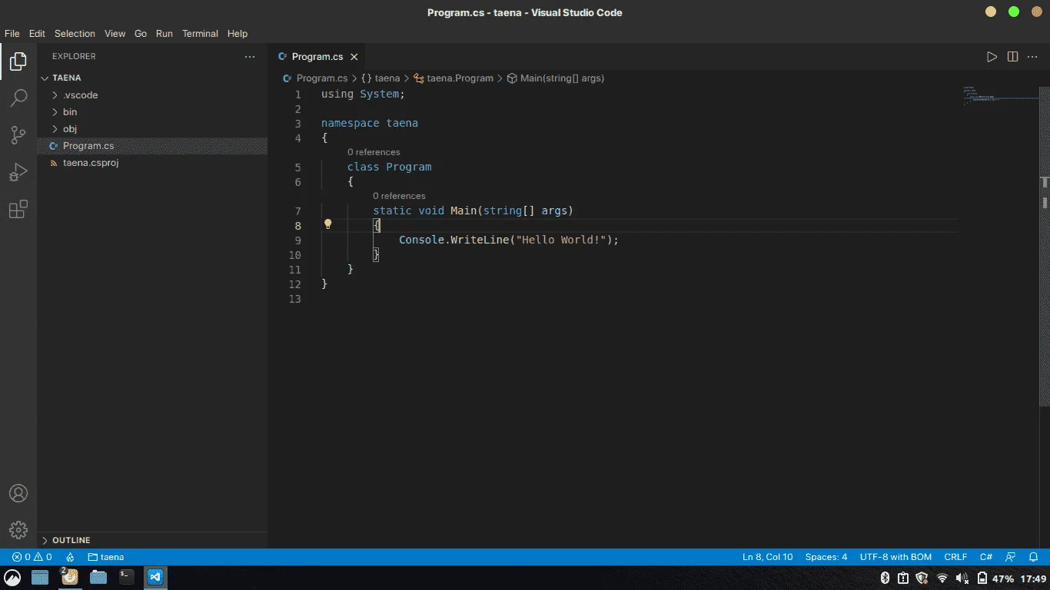Show code actions via the lightbulb
Image resolution: width=1050 pixels, height=590 pixels.
tap(327, 224)
